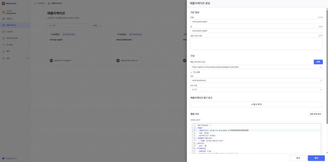The image size is (328, 162).
Task: Click the tag: latest line
Action: point(204,133)
